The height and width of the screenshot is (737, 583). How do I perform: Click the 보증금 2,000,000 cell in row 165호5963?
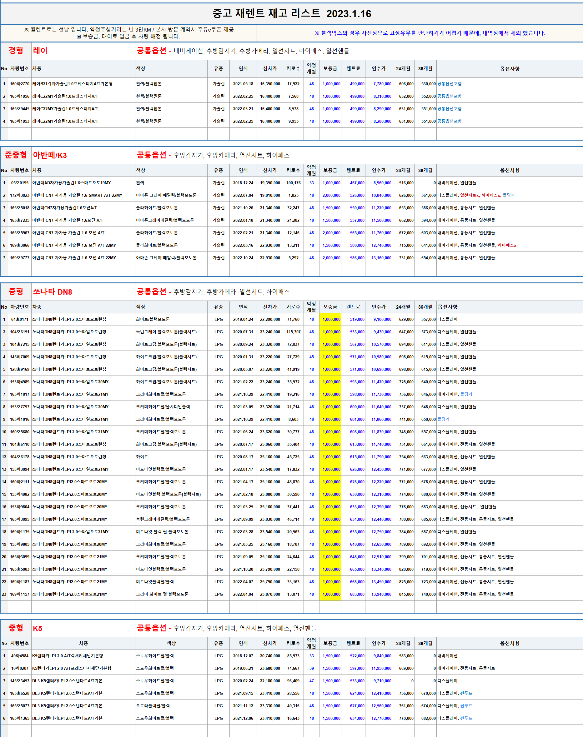coord(330,233)
